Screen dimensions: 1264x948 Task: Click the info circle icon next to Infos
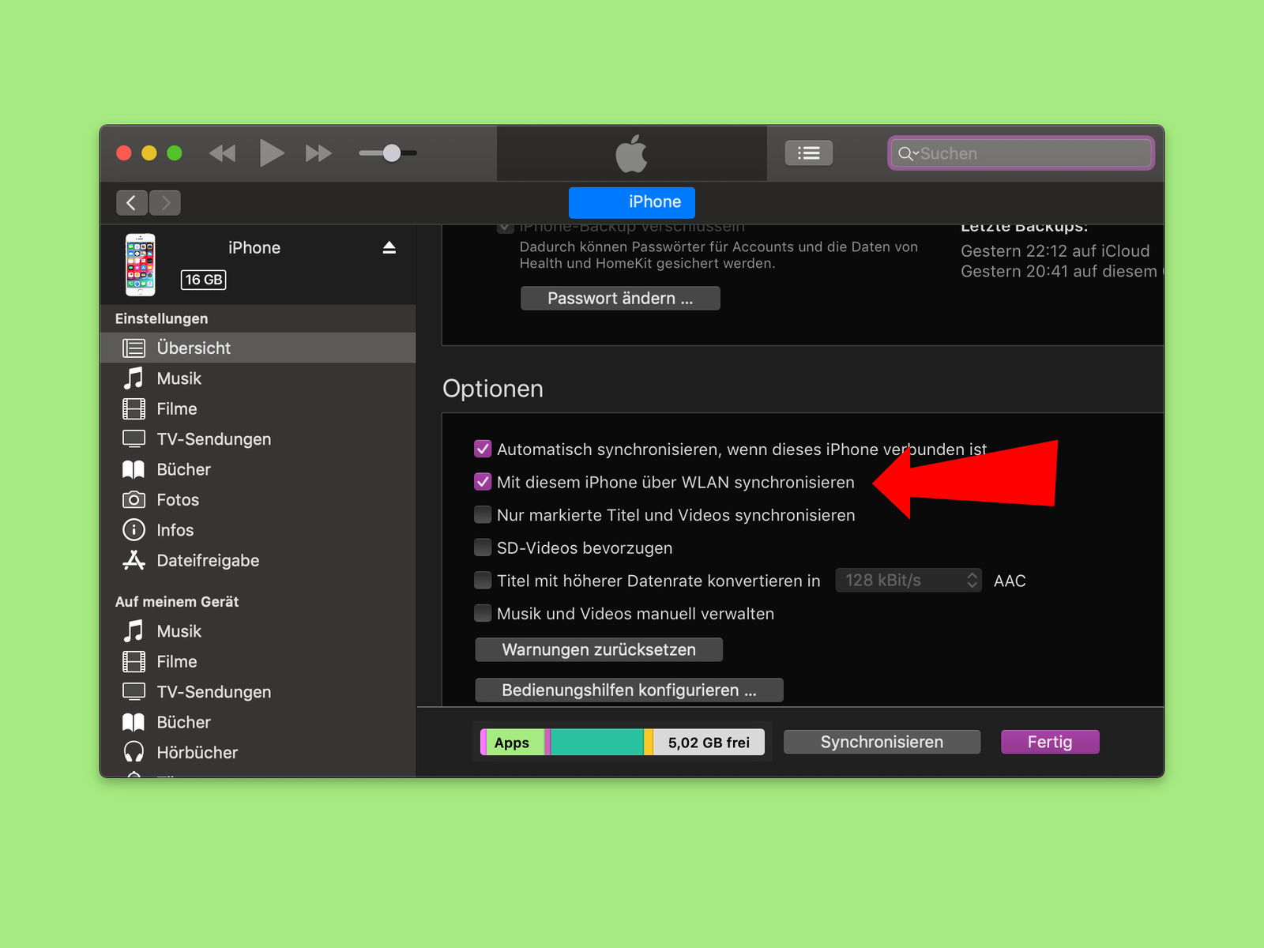tap(134, 530)
